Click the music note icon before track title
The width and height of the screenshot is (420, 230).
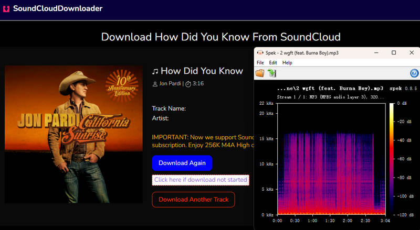pos(155,71)
